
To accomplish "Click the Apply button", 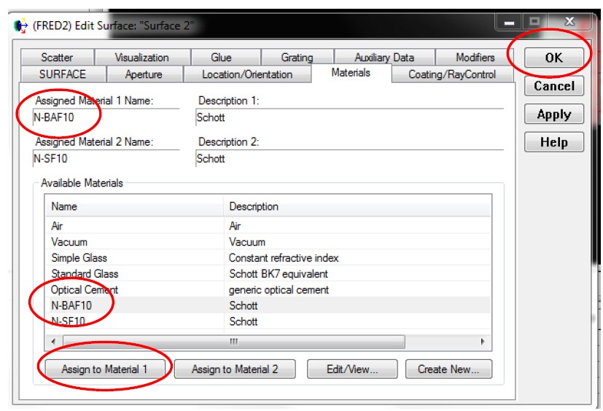I will 553,114.
